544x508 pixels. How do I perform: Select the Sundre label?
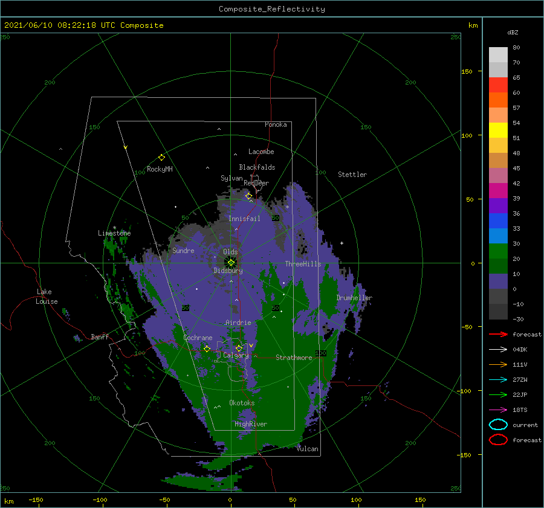click(183, 250)
